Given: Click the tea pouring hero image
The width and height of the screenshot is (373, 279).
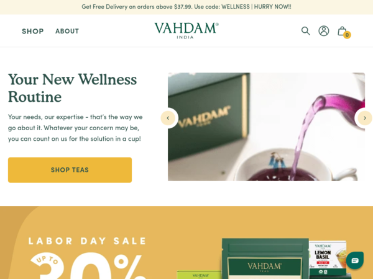Looking at the screenshot, I should pyautogui.click(x=266, y=126).
